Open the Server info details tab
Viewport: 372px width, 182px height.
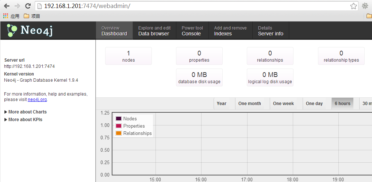pos(271,31)
